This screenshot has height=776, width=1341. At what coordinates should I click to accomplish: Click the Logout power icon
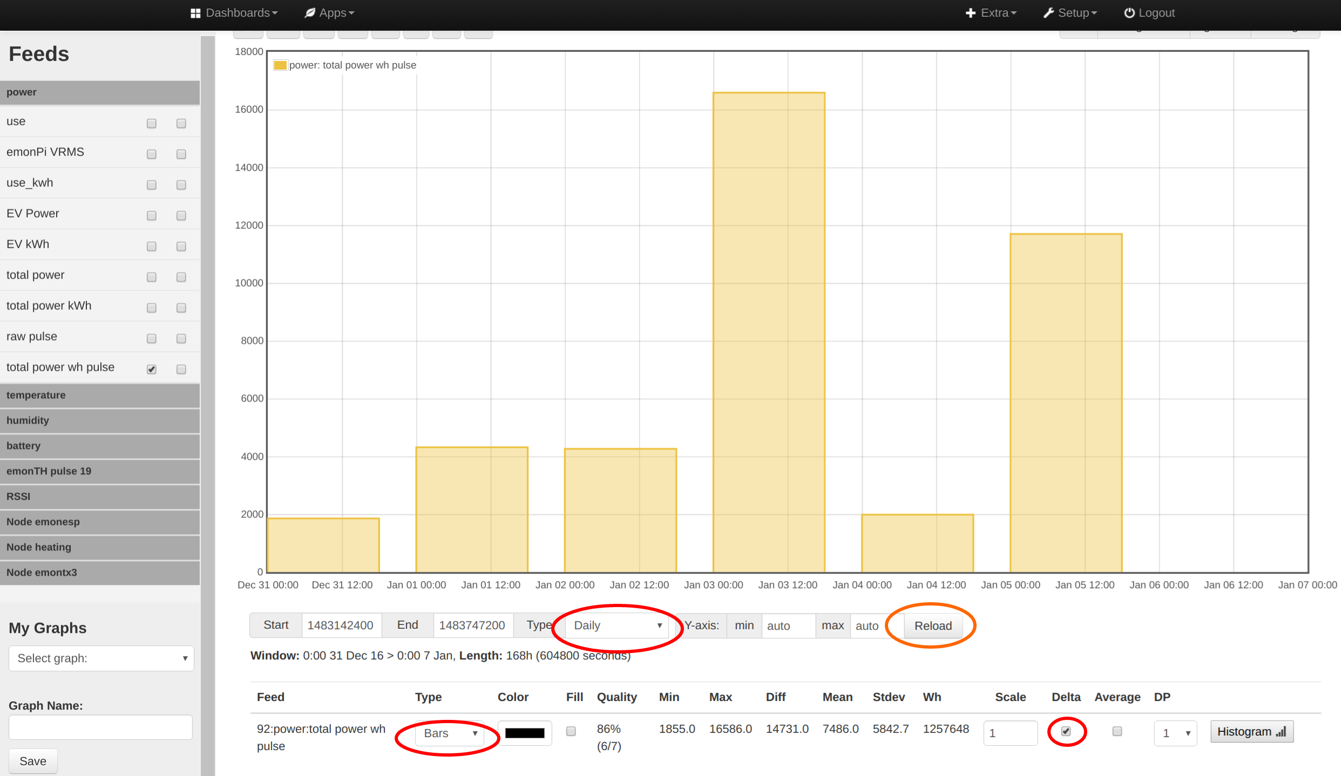click(1129, 13)
